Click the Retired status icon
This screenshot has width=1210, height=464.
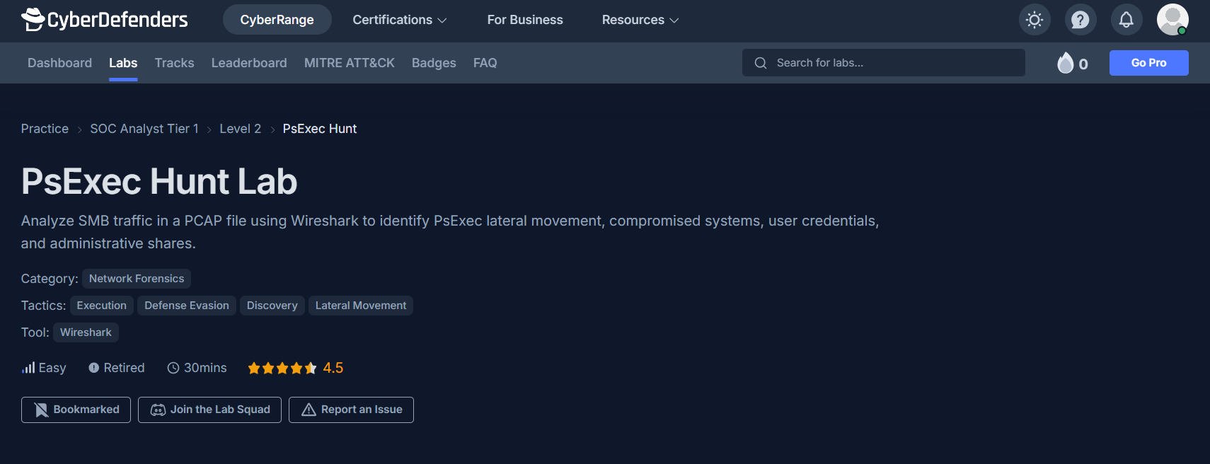pos(93,368)
